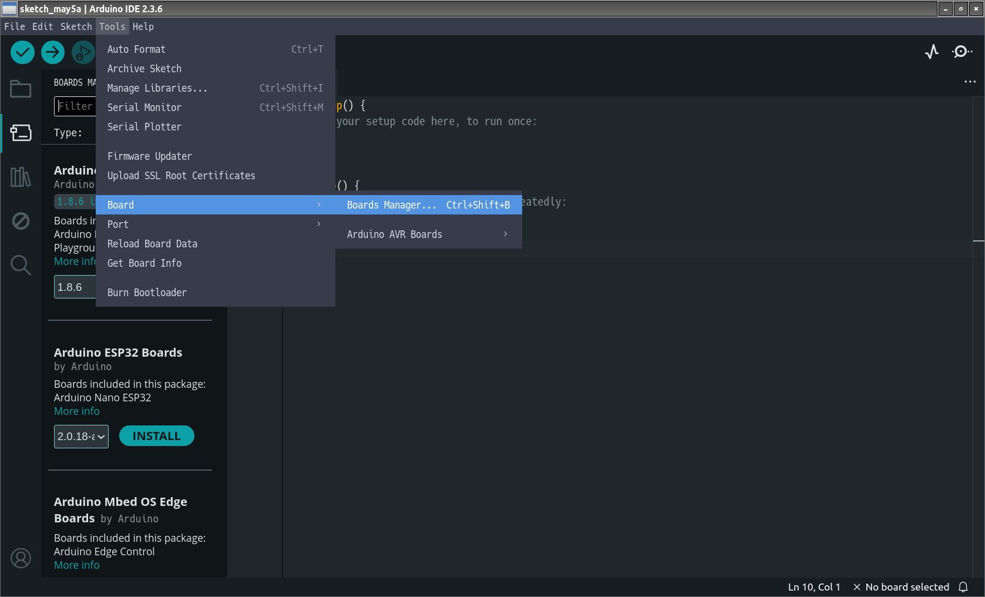This screenshot has height=597, width=985.
Task: Open Serial Monitor icon top right
Action: (x=962, y=52)
